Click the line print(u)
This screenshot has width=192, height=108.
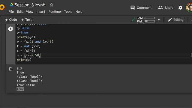24,60
